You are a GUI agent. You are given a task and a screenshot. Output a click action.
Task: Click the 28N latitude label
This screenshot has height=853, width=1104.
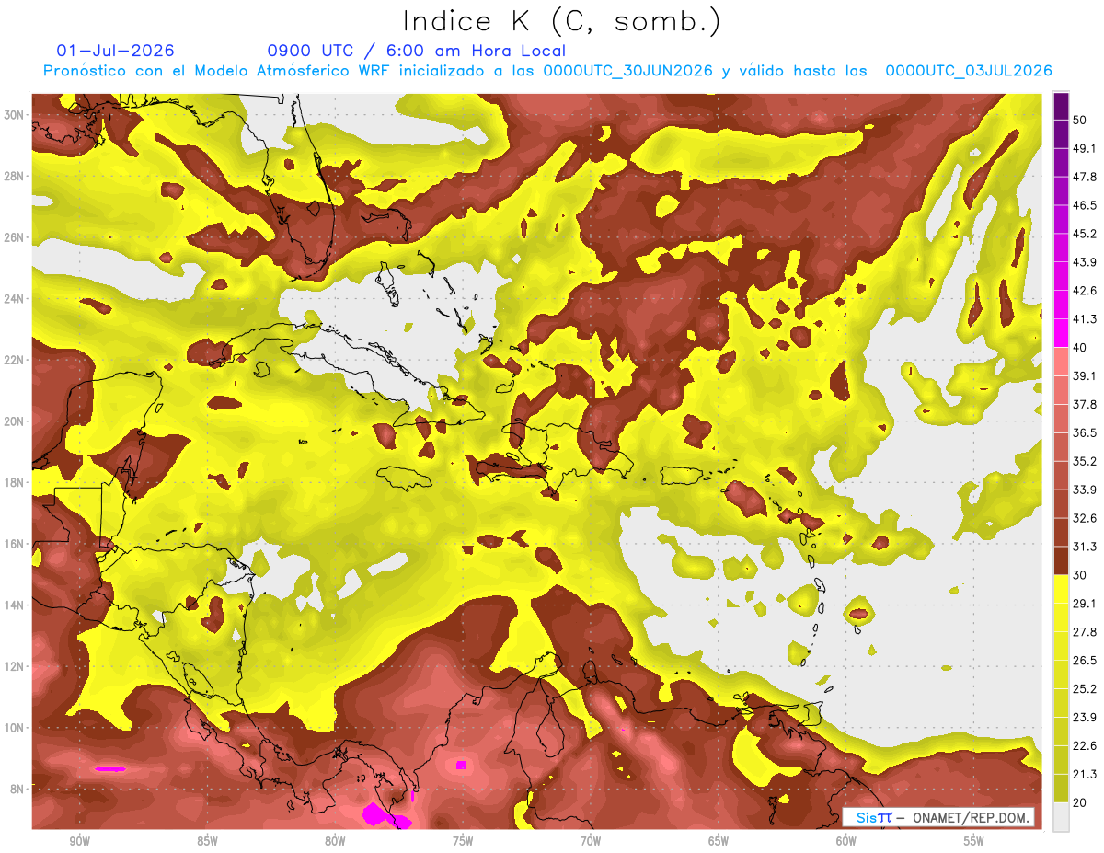[x=16, y=176]
